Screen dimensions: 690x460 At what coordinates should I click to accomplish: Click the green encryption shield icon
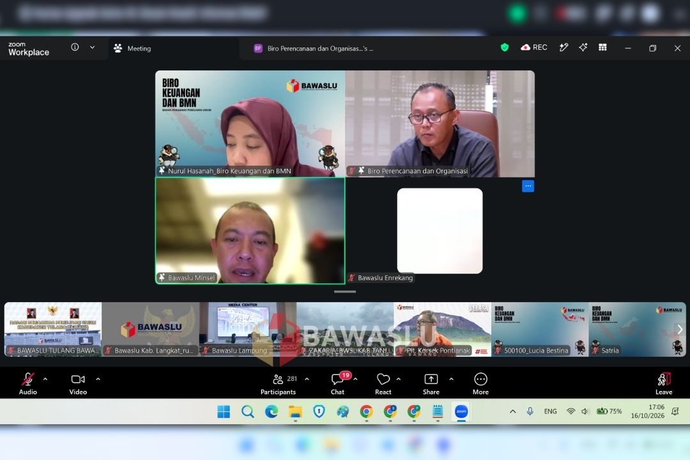[x=505, y=47]
